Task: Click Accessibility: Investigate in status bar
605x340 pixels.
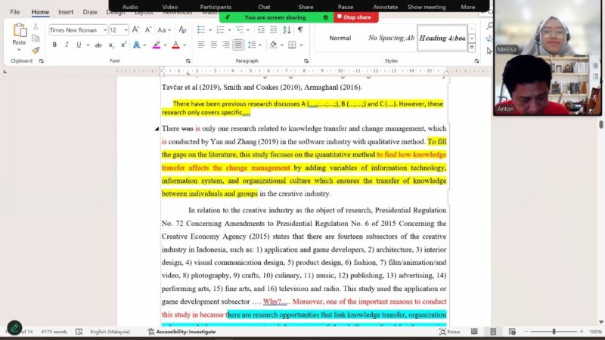Action: (181, 332)
